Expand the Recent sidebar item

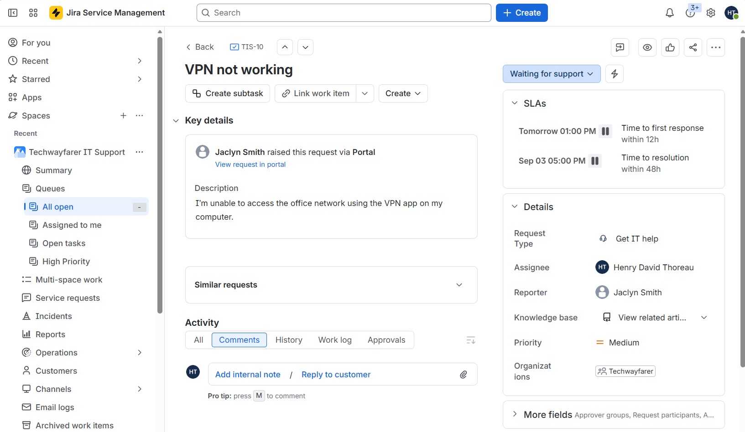coord(140,61)
